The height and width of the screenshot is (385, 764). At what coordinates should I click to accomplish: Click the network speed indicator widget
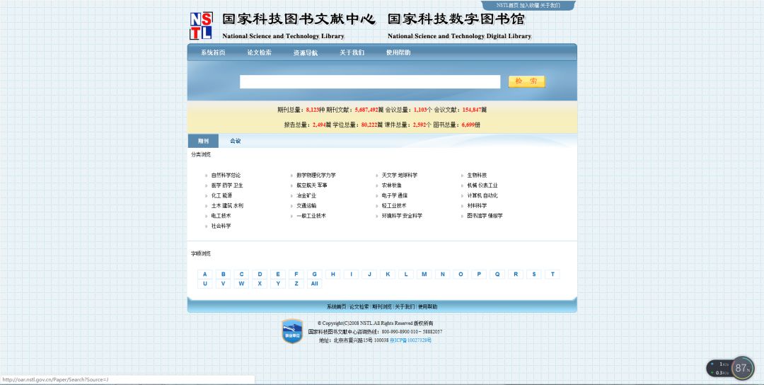720,368
